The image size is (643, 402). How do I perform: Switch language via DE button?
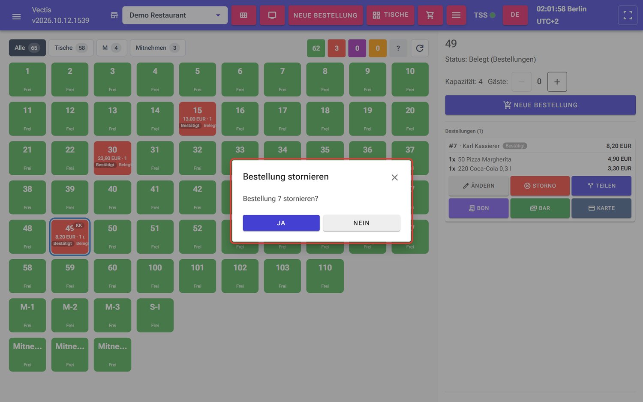tap(515, 15)
